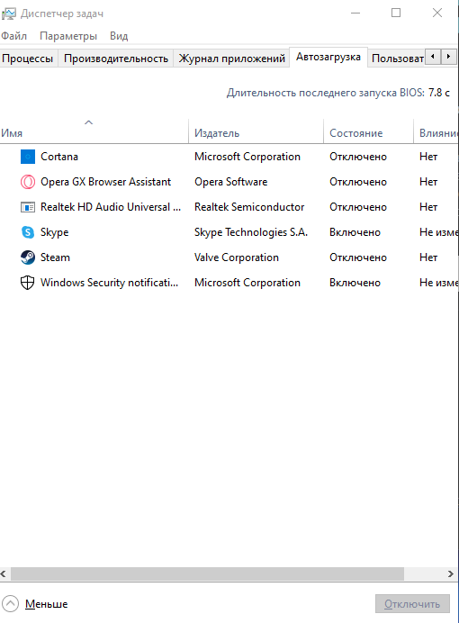Click Windows Security's Включено status cell
The image size is (459, 623).
355,283
